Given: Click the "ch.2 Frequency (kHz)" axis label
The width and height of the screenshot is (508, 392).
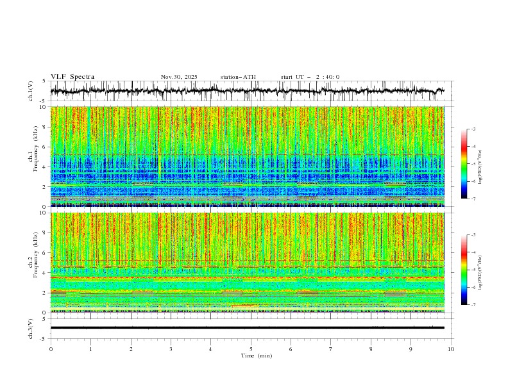Looking at the screenshot, I should pos(33,255).
